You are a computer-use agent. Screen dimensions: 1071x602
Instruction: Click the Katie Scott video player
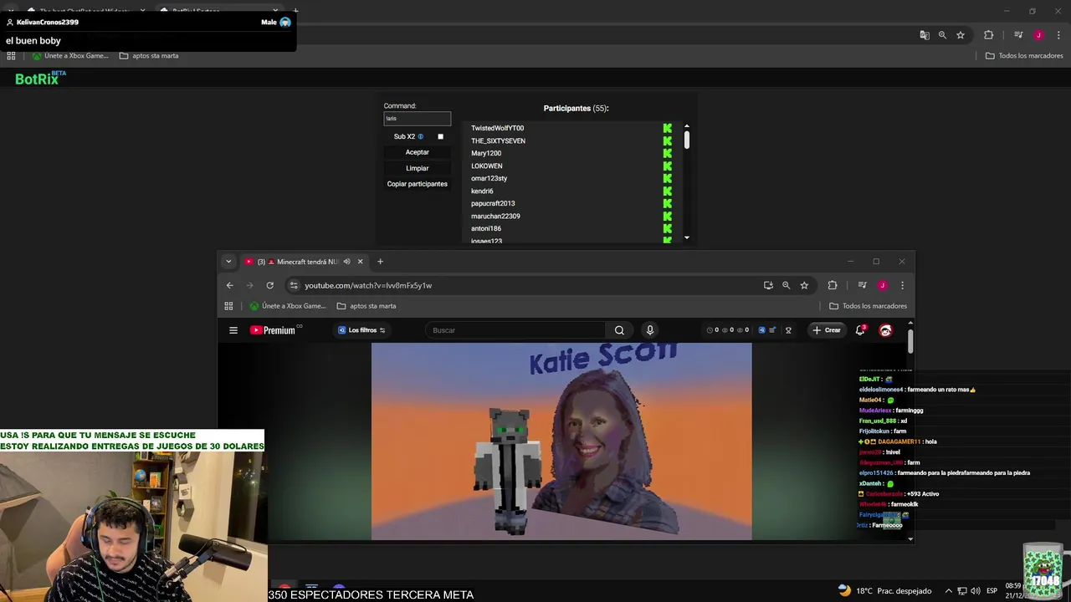pos(561,441)
